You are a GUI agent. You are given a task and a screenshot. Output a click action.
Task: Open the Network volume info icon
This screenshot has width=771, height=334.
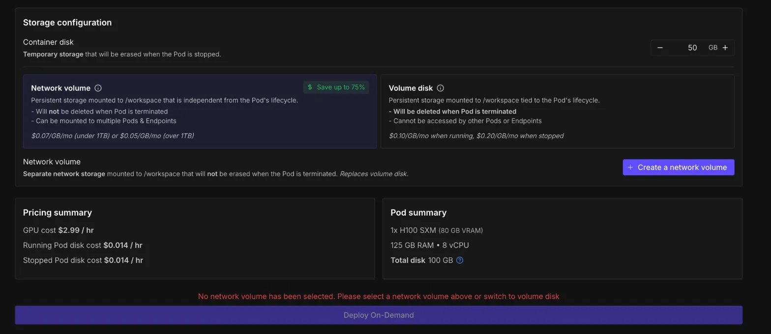pyautogui.click(x=98, y=88)
